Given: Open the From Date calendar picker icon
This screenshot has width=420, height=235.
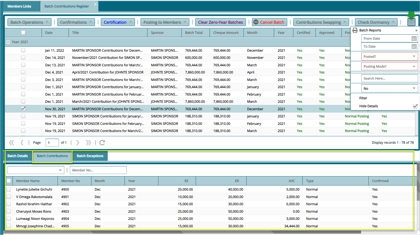Looking at the screenshot, I should point(414,39).
